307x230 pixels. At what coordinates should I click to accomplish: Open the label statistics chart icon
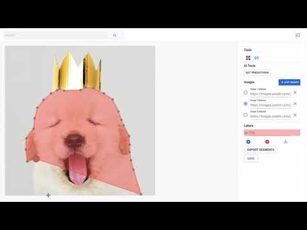[x=286, y=142]
